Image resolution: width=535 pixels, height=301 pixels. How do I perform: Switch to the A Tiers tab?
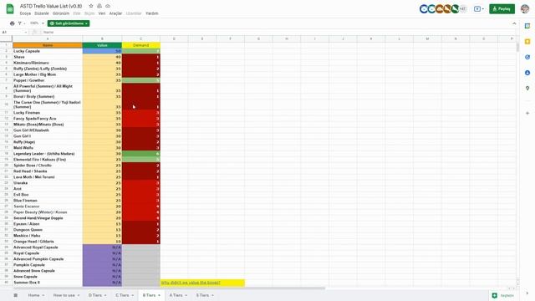pyautogui.click(x=176, y=295)
